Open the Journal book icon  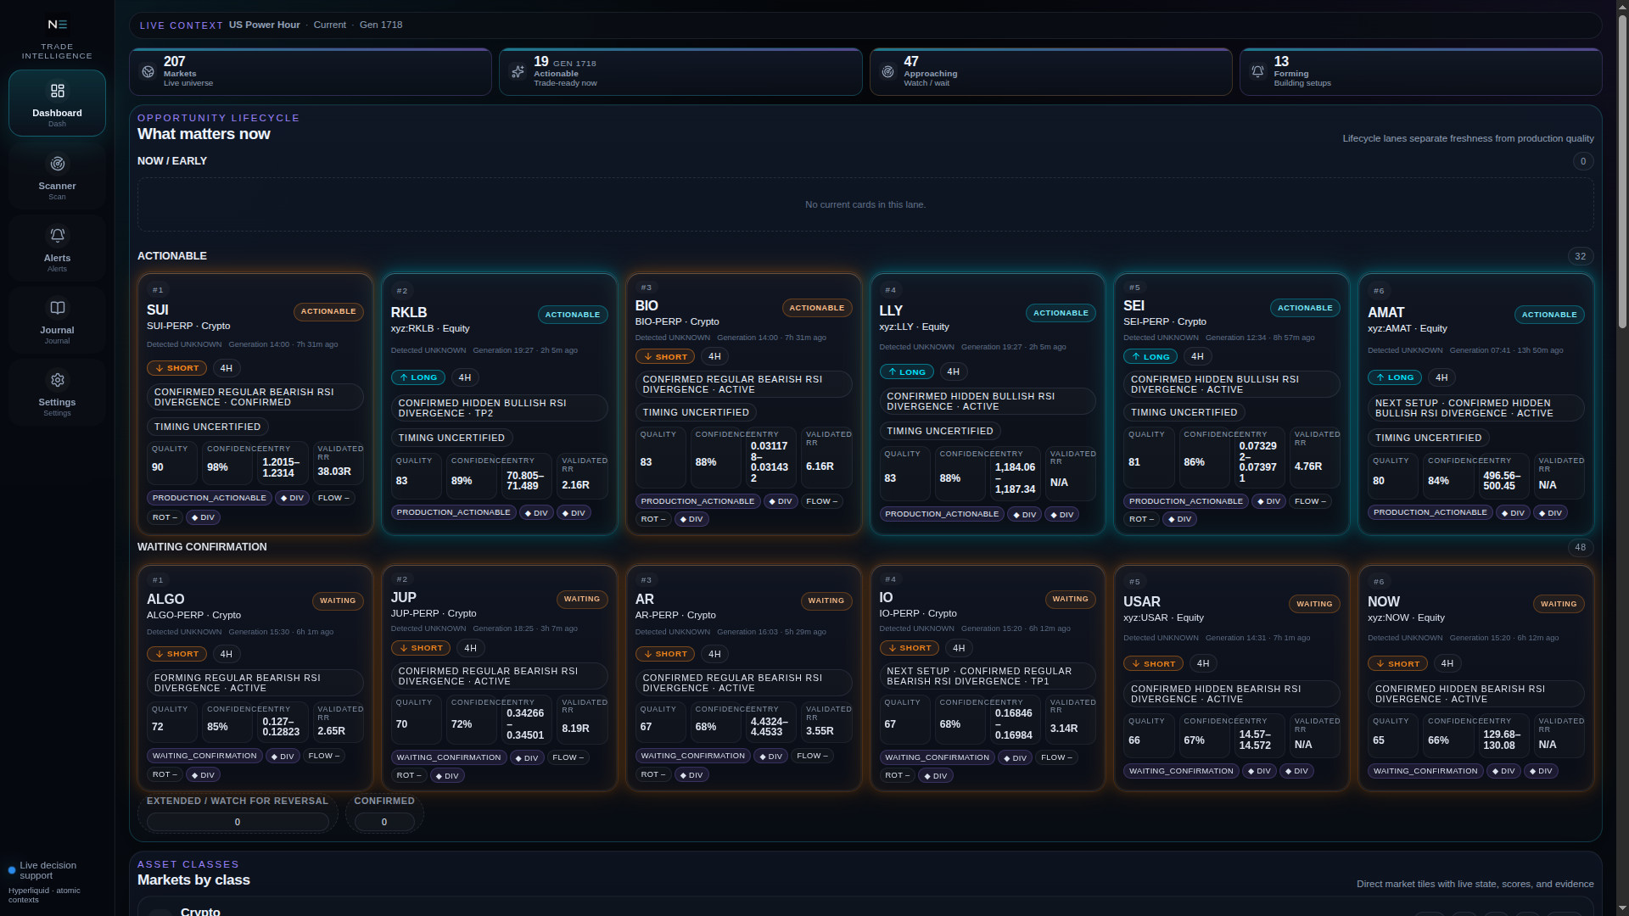tap(57, 308)
